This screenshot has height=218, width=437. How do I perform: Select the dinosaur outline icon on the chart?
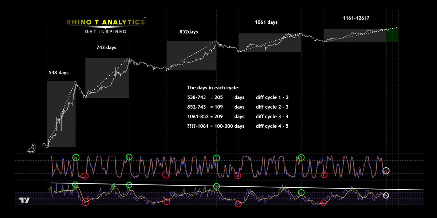(x=31, y=147)
